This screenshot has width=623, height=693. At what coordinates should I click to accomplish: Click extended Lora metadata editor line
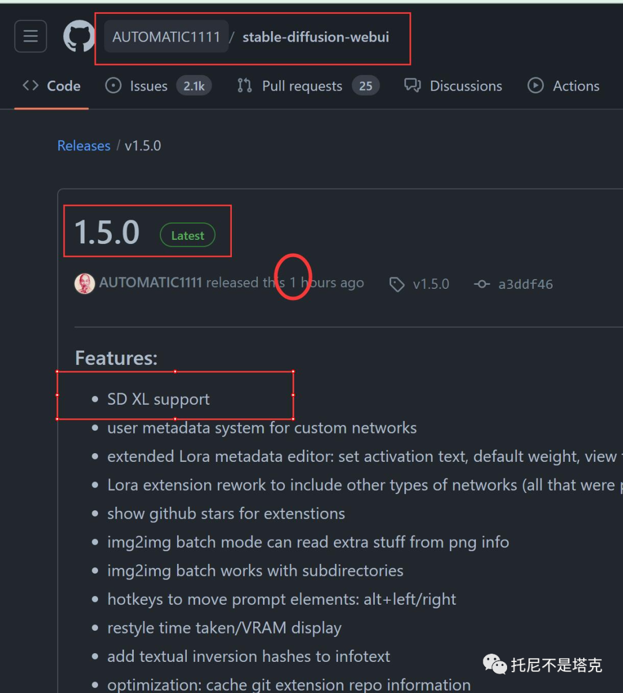coord(365,456)
